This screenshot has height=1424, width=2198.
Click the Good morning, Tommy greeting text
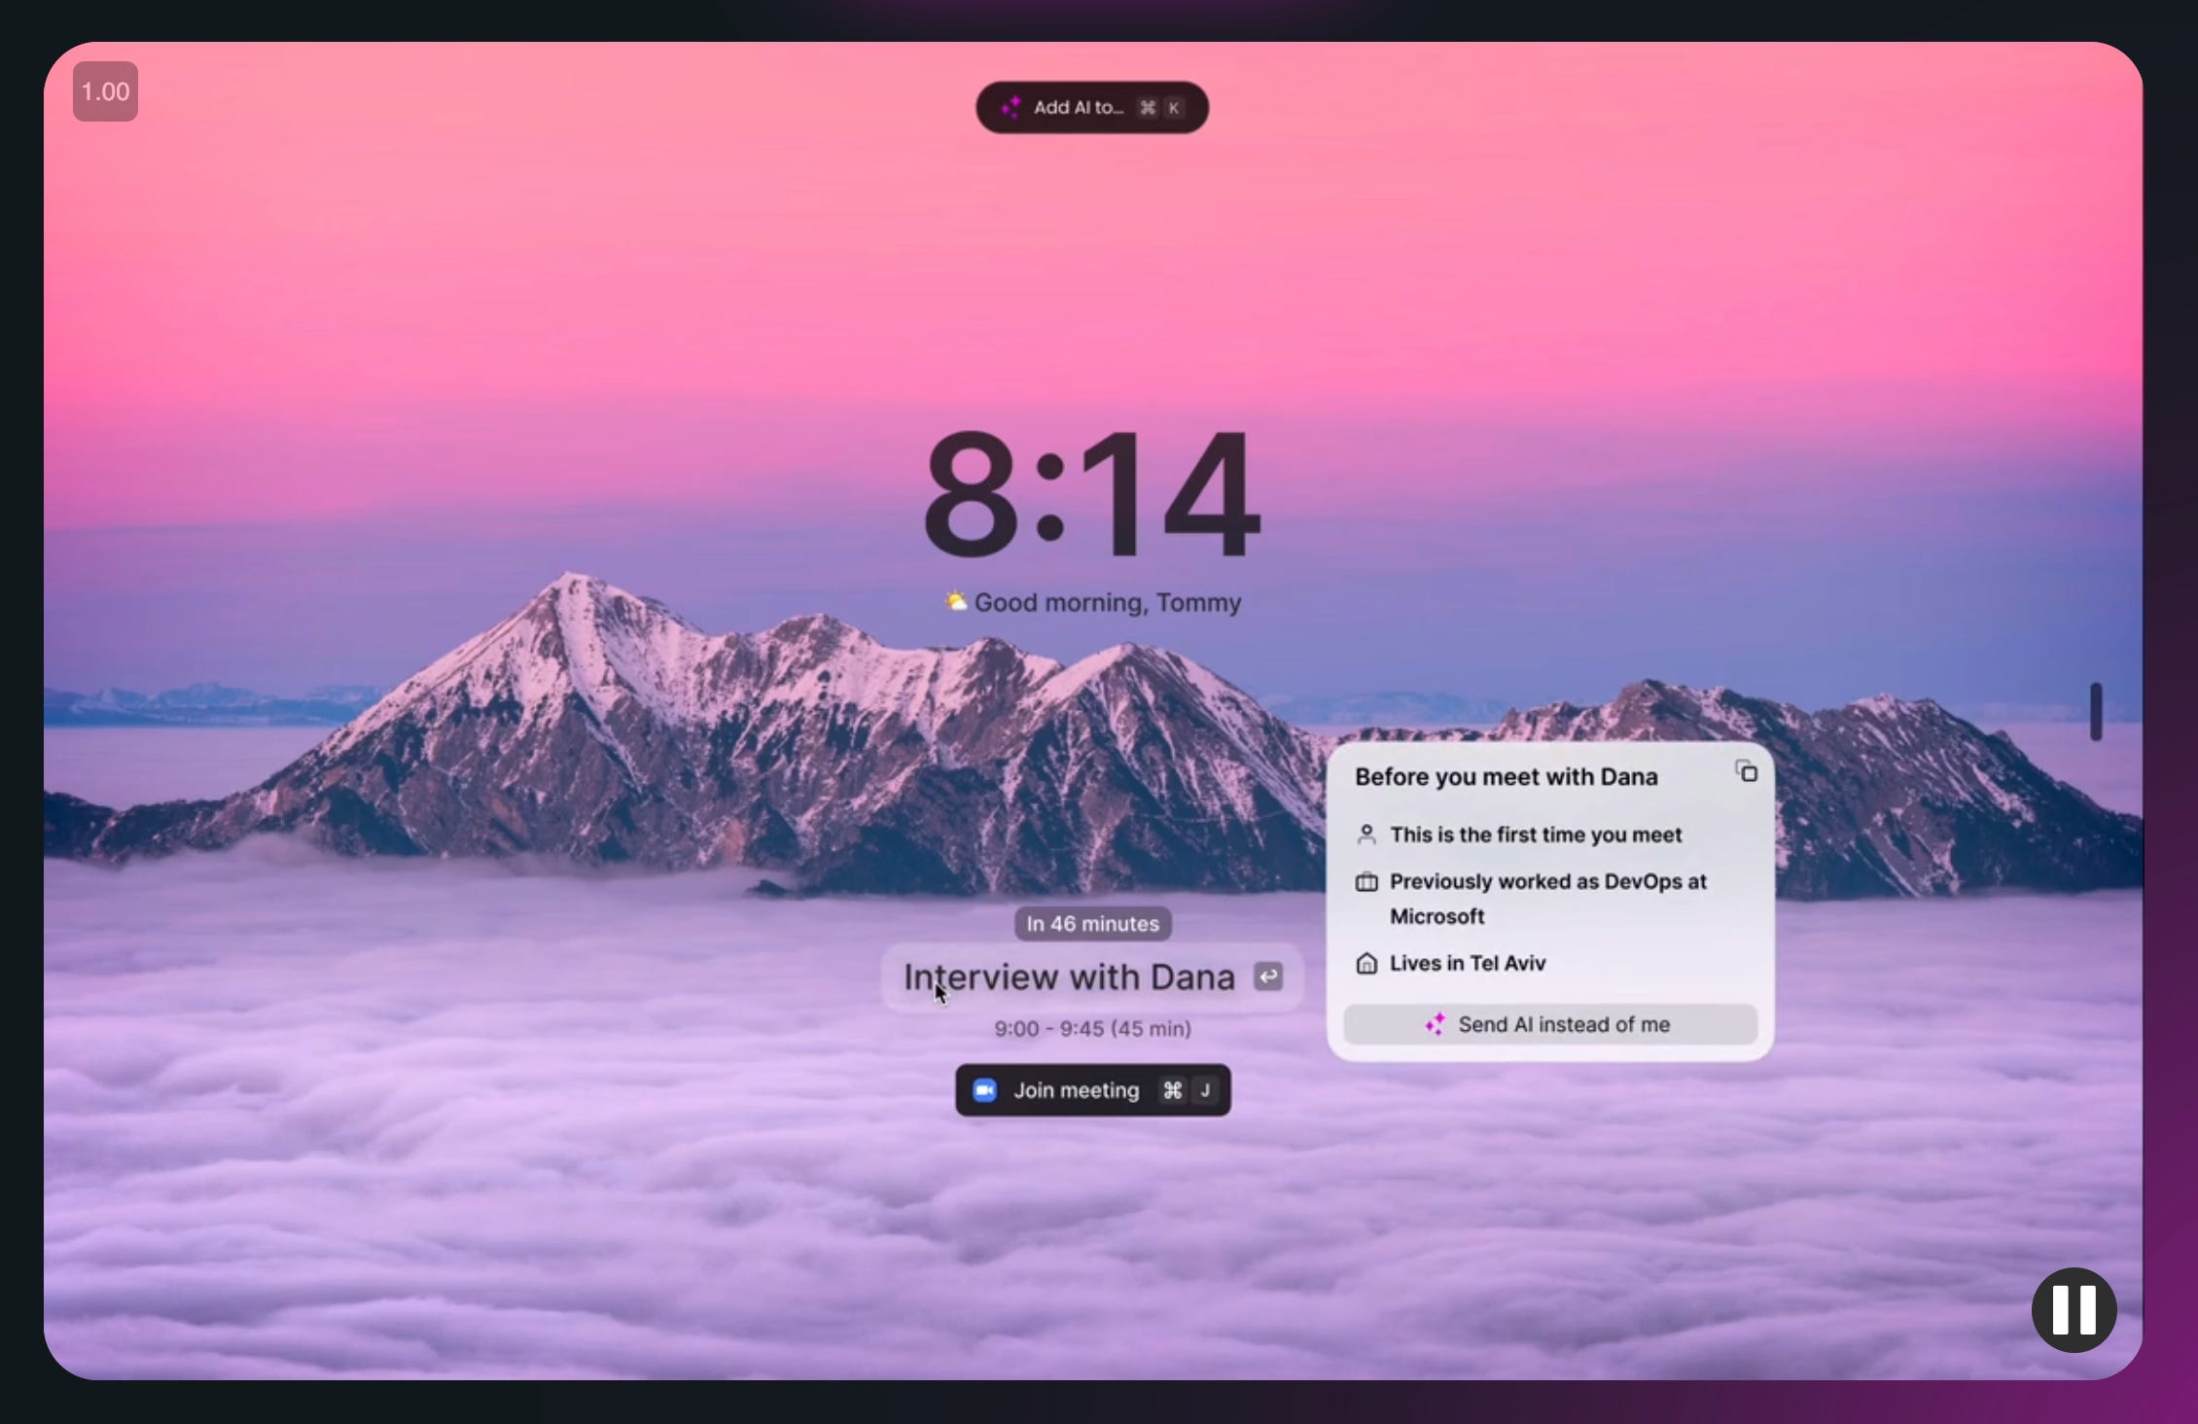click(1107, 603)
